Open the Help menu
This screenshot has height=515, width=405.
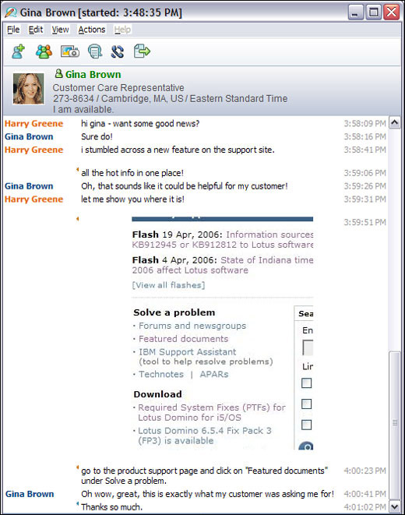point(122,30)
